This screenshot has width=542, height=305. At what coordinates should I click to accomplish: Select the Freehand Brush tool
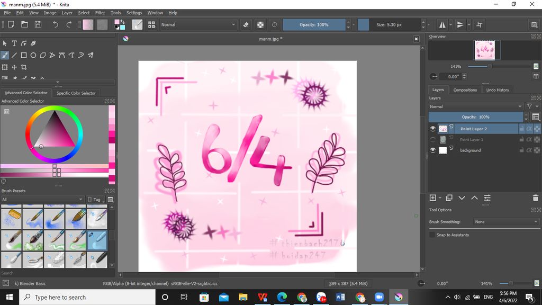[4, 55]
